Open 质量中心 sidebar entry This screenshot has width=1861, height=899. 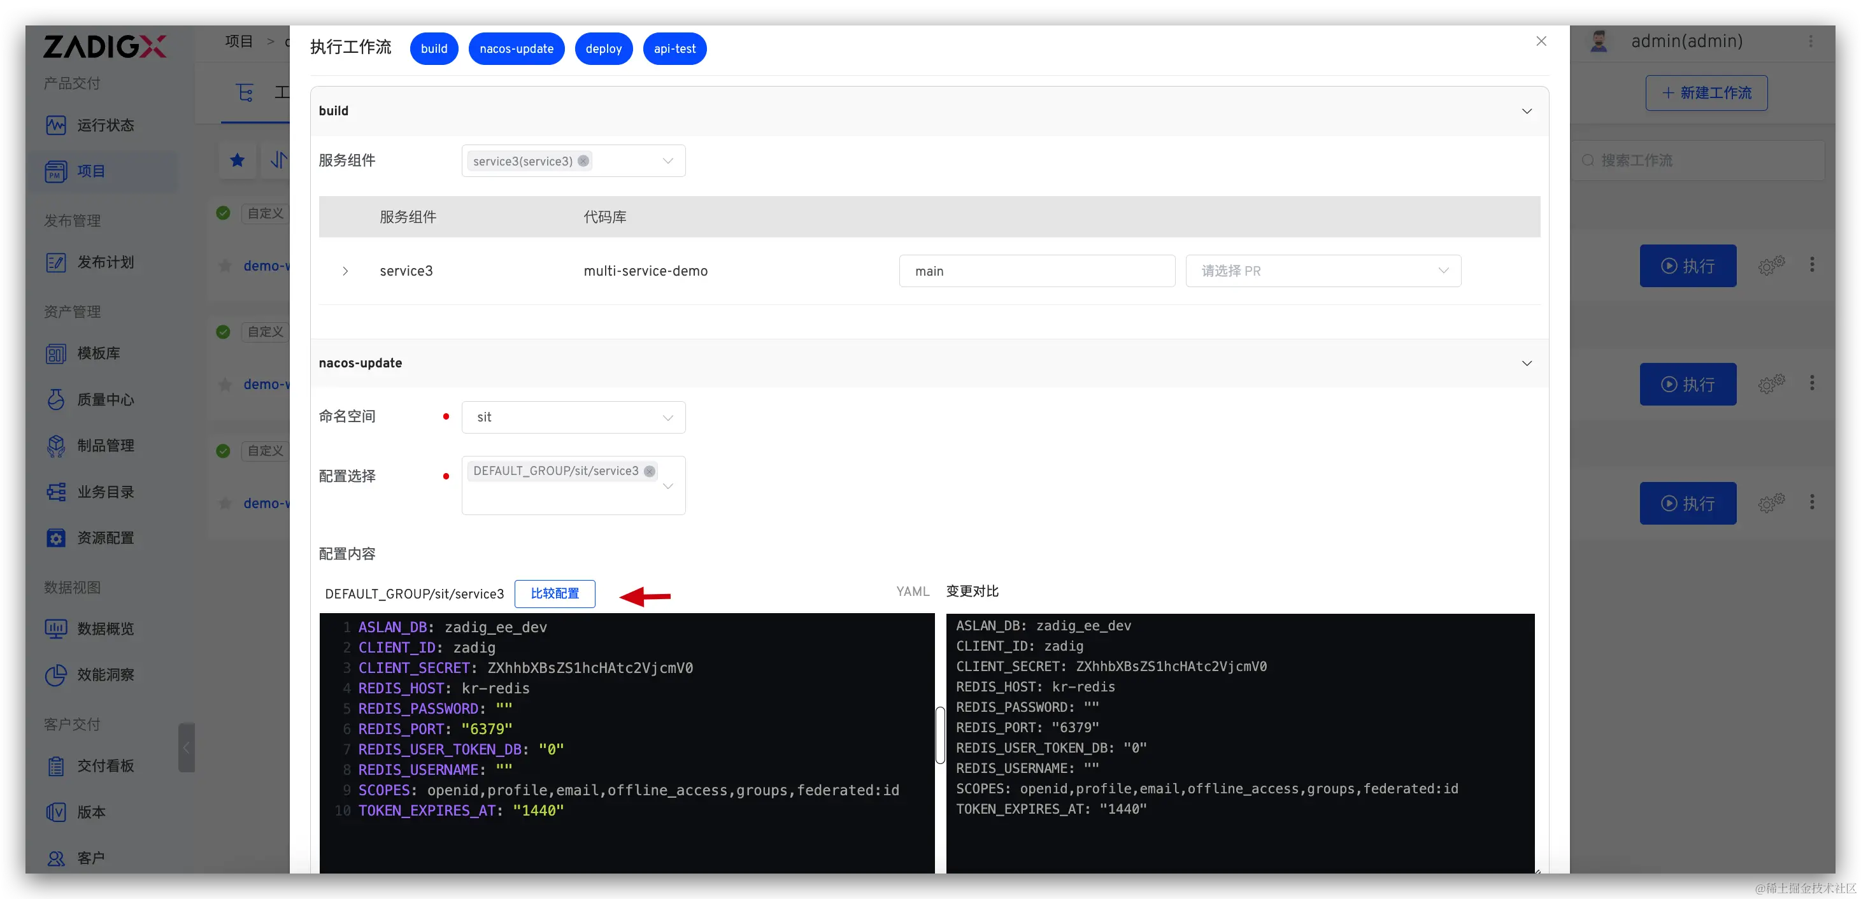[90, 399]
